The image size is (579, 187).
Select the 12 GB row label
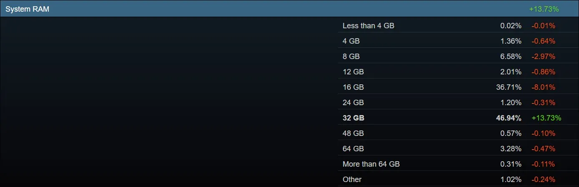coord(353,72)
